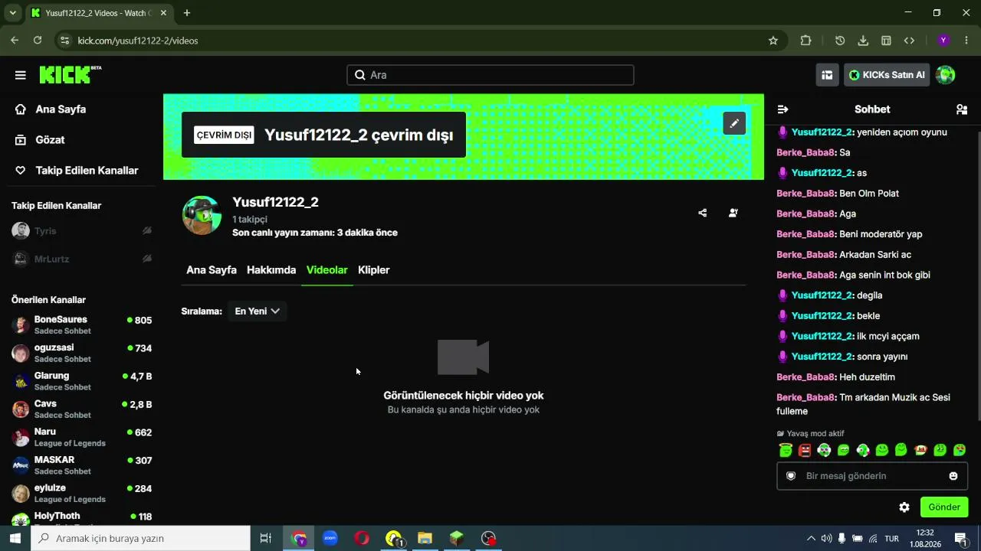Open File Explorer from taskbar
The image size is (981, 551).
coord(425,539)
